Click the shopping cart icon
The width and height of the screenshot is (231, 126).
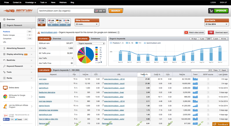point(211,11)
